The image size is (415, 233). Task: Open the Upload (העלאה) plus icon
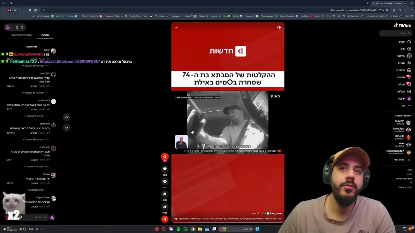click(x=409, y=92)
